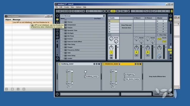This screenshot has height=106, width=190.
Task: Open the View menu
Action: point(72,7)
